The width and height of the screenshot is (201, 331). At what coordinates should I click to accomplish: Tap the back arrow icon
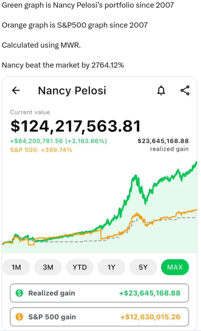coord(16,90)
